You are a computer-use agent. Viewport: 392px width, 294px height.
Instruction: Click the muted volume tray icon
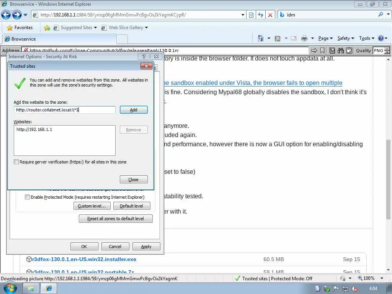pos(354,289)
